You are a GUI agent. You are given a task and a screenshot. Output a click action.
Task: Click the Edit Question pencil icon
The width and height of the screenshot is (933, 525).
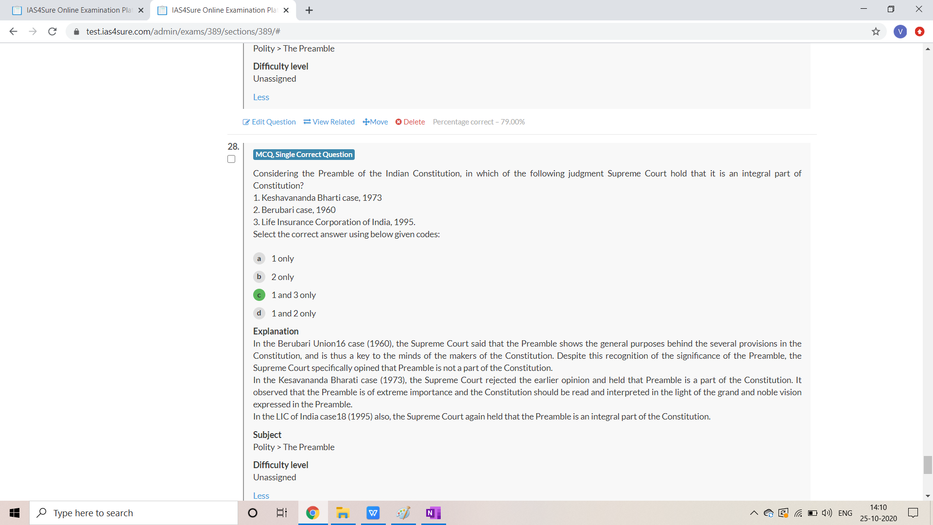(x=246, y=122)
